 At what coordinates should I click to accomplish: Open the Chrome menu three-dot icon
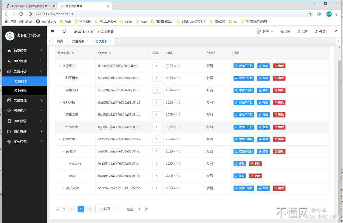pos(336,14)
